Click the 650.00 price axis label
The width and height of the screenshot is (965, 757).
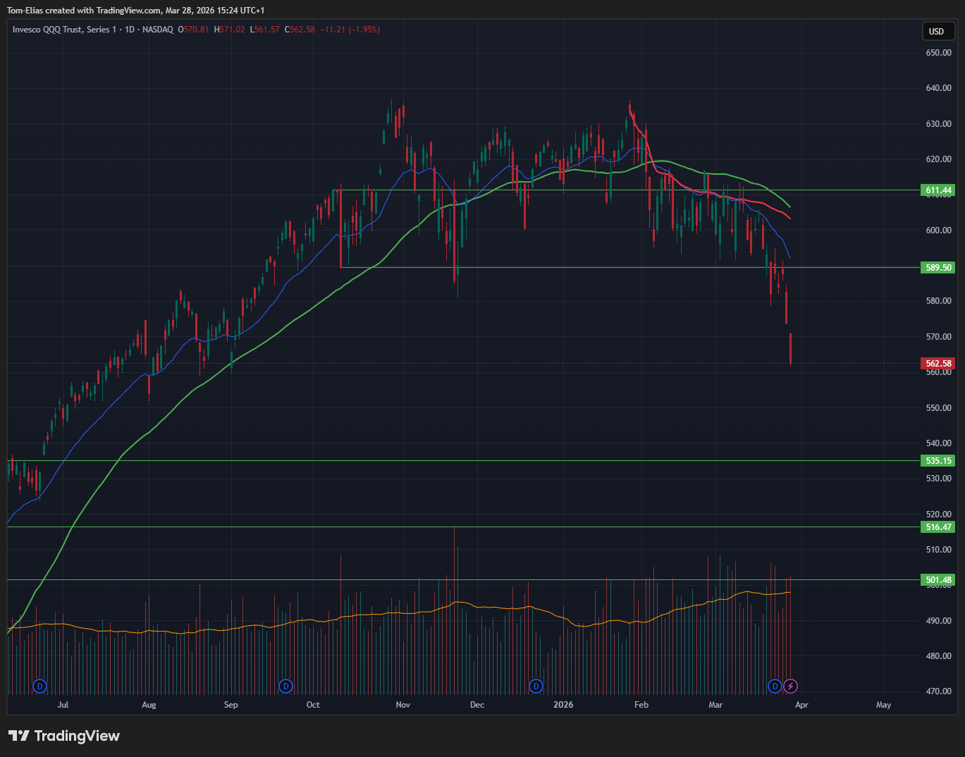938,53
